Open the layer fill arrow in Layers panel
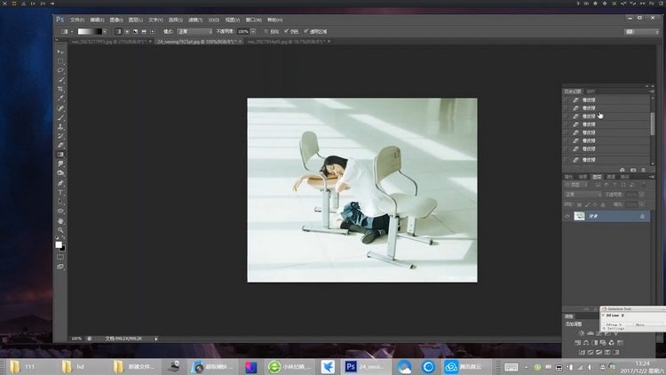 coord(642,204)
